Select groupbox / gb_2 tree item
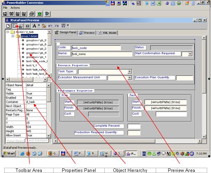The image size is (211, 173). [36, 49]
